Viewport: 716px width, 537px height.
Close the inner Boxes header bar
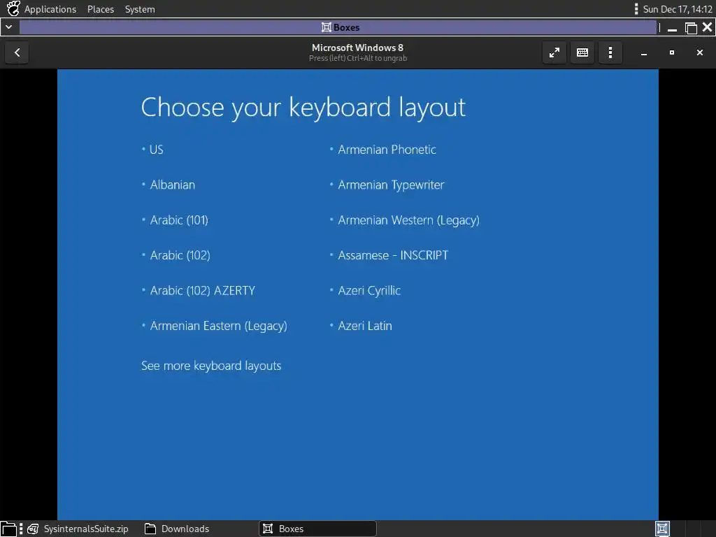[x=699, y=52]
